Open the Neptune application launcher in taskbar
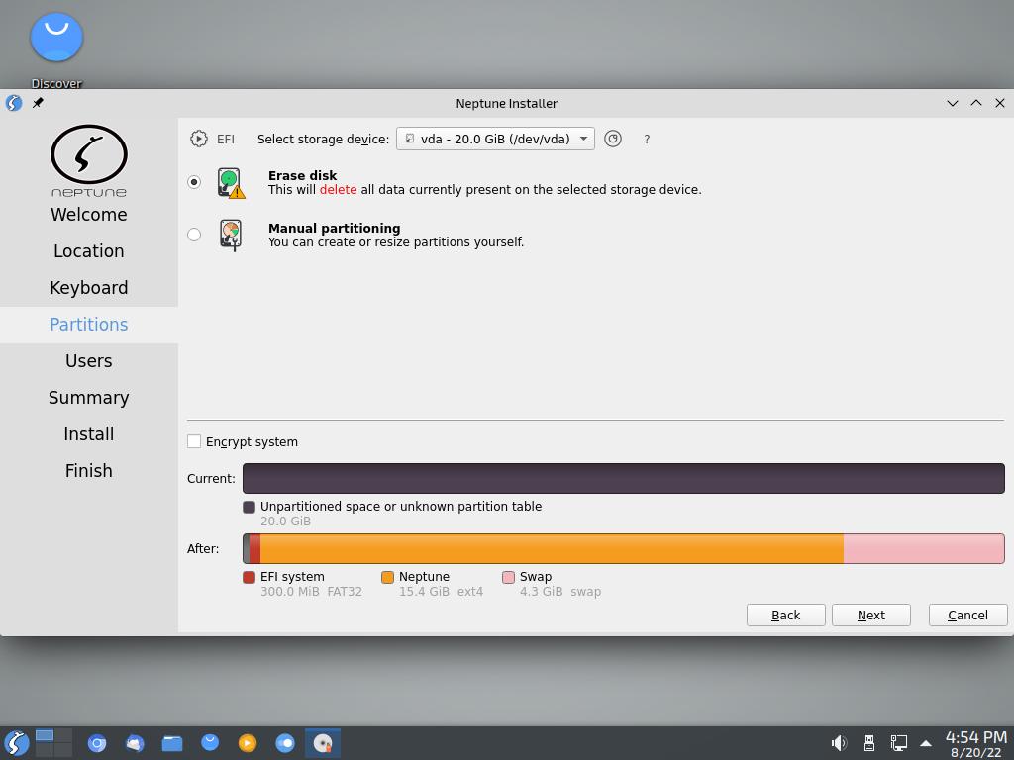Image resolution: width=1014 pixels, height=760 pixels. pos(16,743)
